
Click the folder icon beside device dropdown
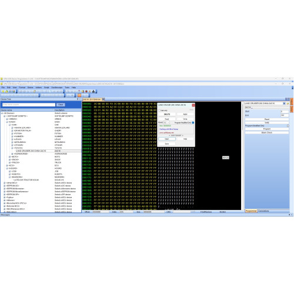click(x=288, y=103)
